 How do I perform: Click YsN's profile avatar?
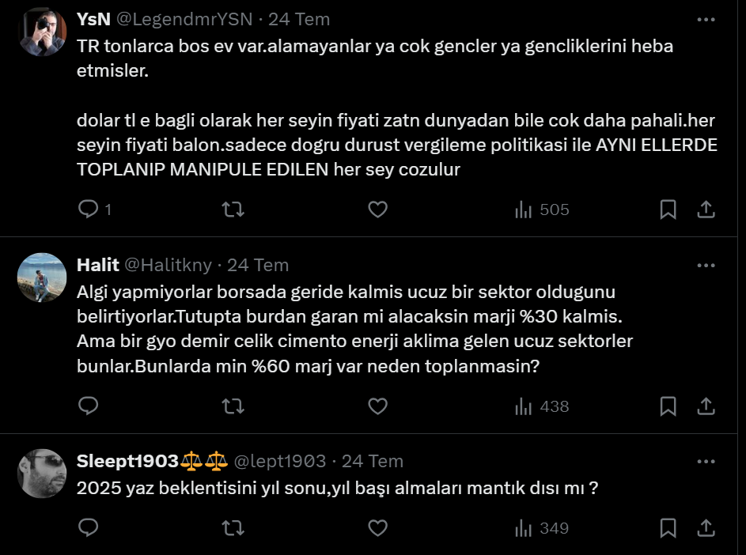coord(42,32)
